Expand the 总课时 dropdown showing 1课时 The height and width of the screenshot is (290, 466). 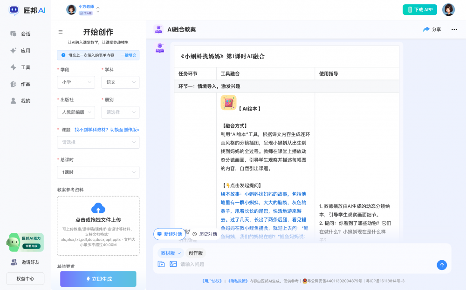click(x=98, y=172)
